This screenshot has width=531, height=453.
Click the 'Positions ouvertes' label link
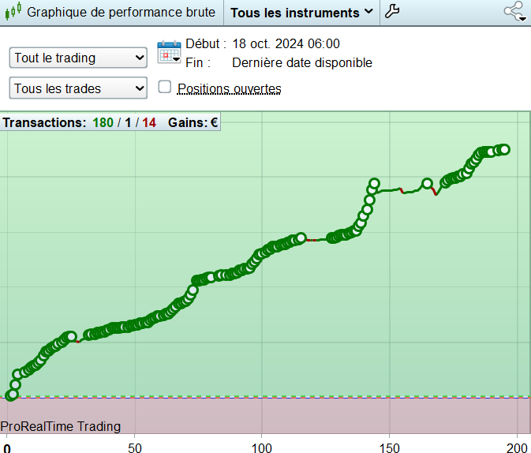coord(230,88)
